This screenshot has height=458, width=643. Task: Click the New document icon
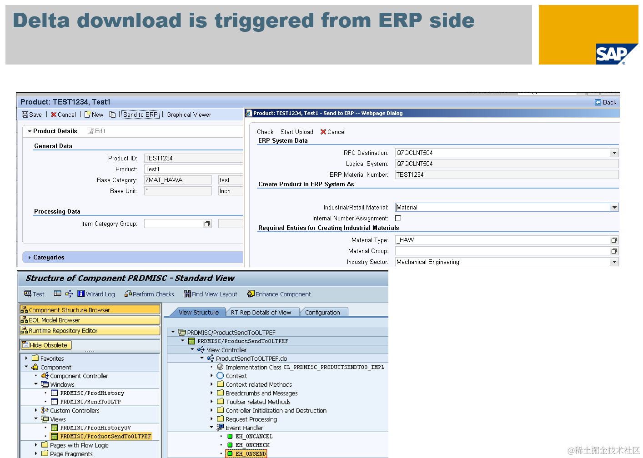88,114
